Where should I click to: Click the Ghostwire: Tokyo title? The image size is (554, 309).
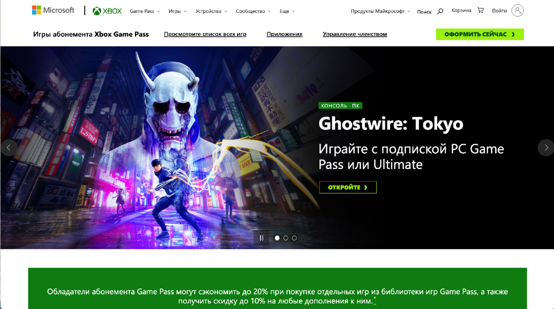pos(391,123)
